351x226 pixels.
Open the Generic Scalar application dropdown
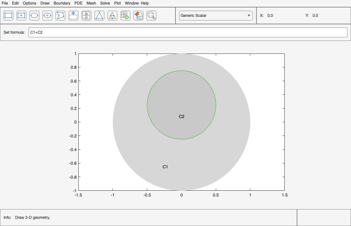(x=216, y=16)
